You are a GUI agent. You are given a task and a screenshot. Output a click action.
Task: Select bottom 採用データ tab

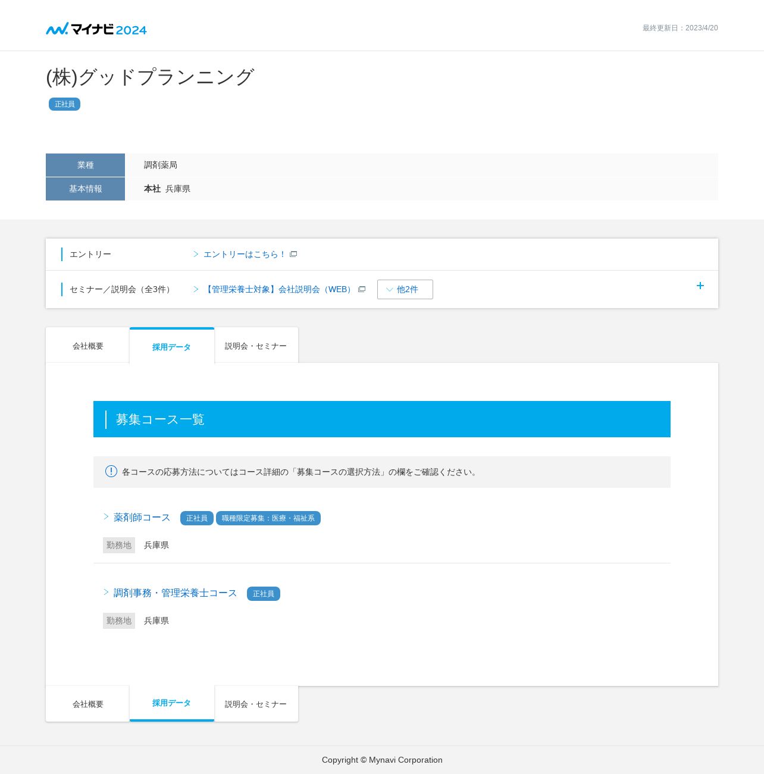(172, 703)
